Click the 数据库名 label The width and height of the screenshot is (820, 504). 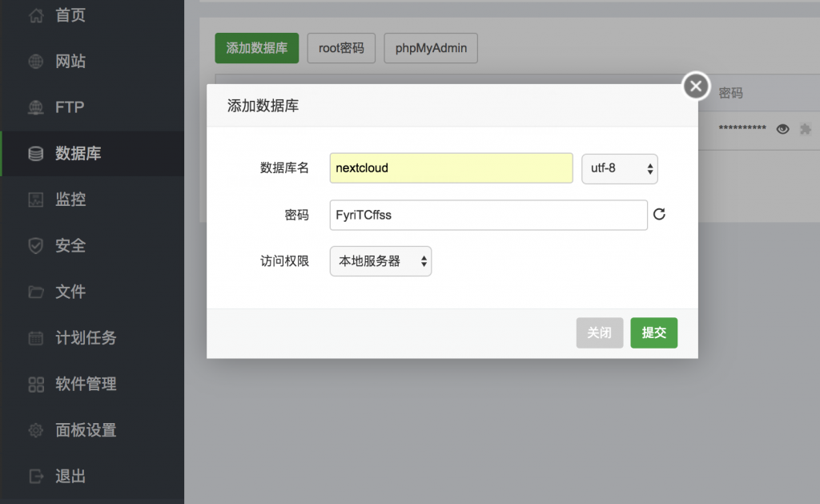284,168
